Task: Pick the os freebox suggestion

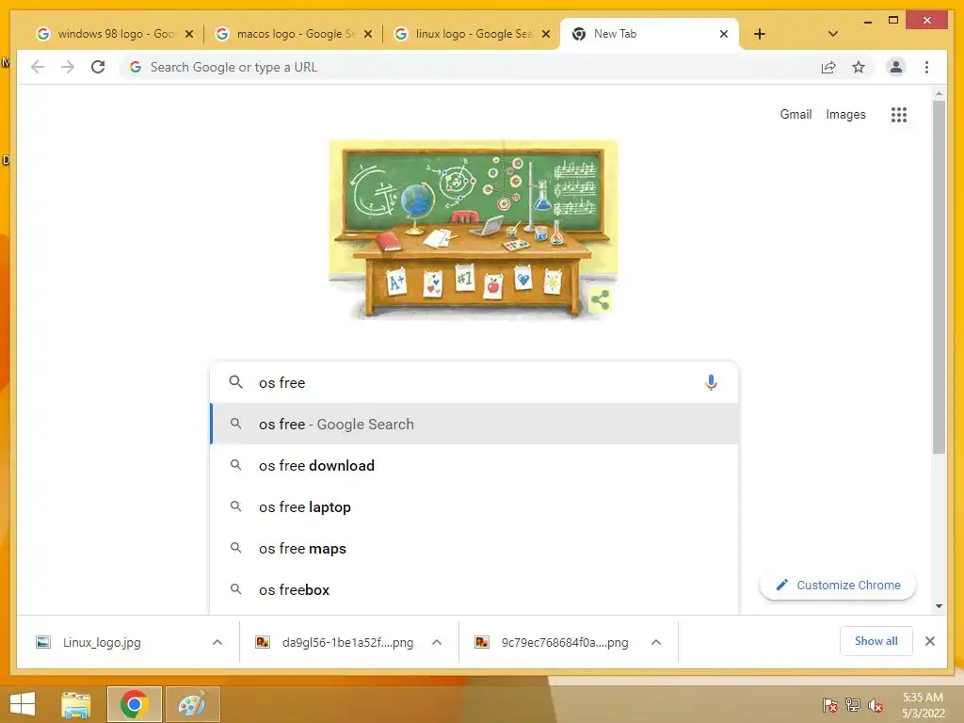Action: tap(474, 589)
